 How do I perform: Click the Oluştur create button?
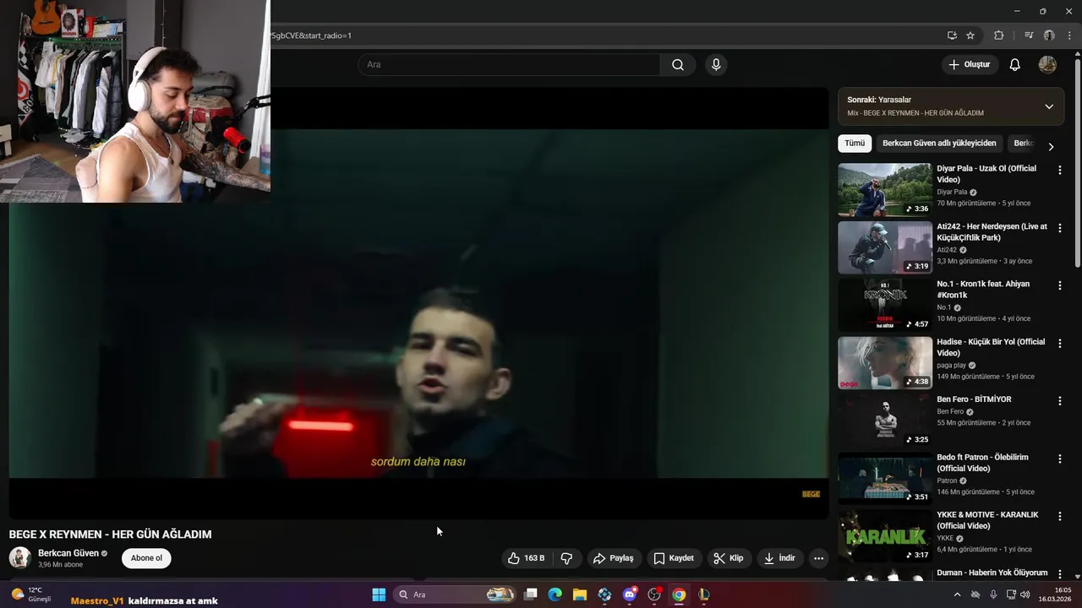tap(970, 65)
